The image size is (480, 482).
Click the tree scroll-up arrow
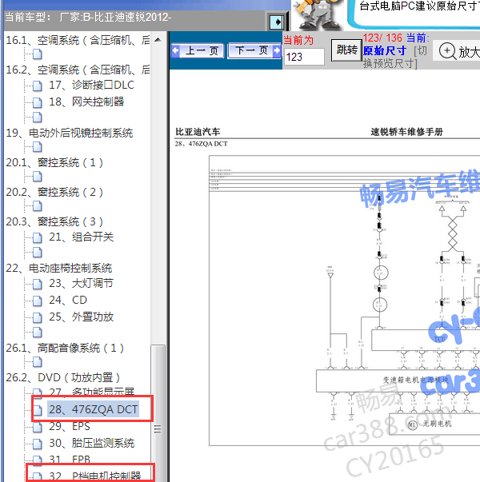(158, 40)
